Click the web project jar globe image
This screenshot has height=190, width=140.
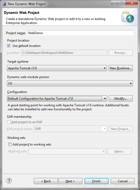128,17
